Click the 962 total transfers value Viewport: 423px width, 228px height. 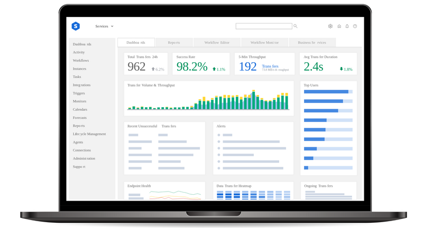pos(136,66)
